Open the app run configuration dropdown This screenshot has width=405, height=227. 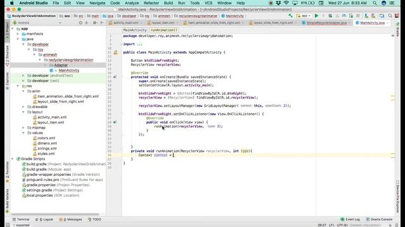click(x=304, y=16)
